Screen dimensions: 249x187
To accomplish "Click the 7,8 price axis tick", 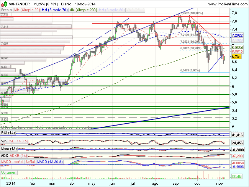I will coord(234,13).
